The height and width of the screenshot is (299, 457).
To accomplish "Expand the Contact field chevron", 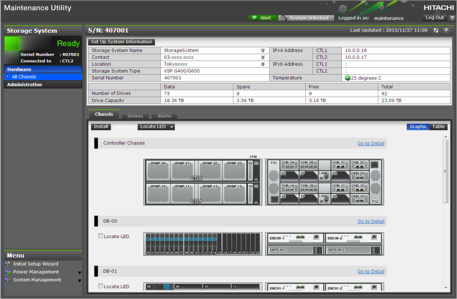I will [x=262, y=57].
